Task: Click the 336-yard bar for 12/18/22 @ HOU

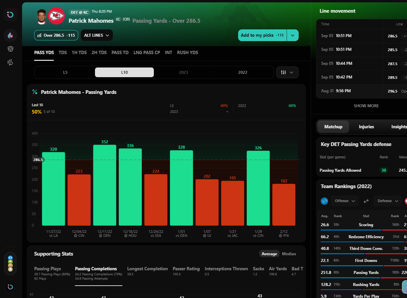Action: coord(130,187)
